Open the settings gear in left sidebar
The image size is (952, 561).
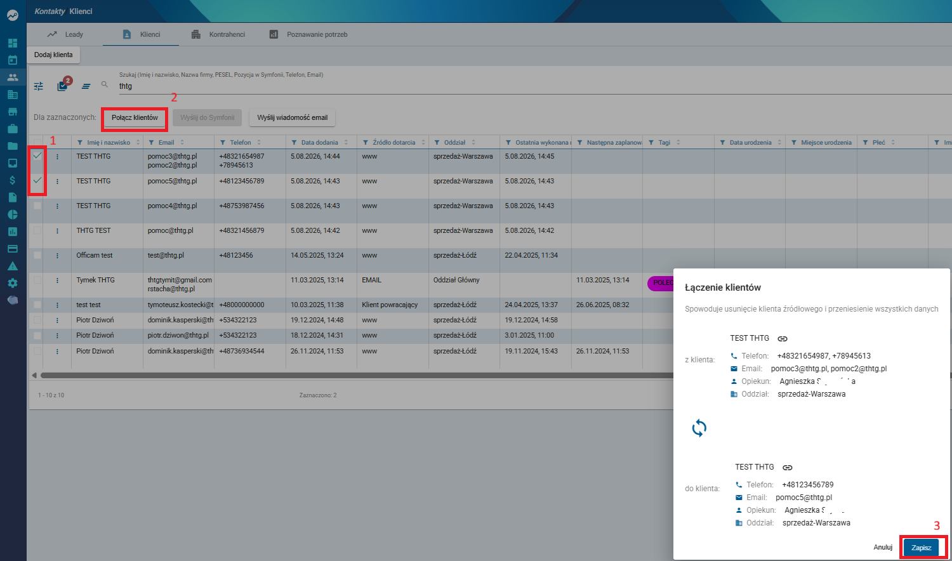[x=12, y=283]
